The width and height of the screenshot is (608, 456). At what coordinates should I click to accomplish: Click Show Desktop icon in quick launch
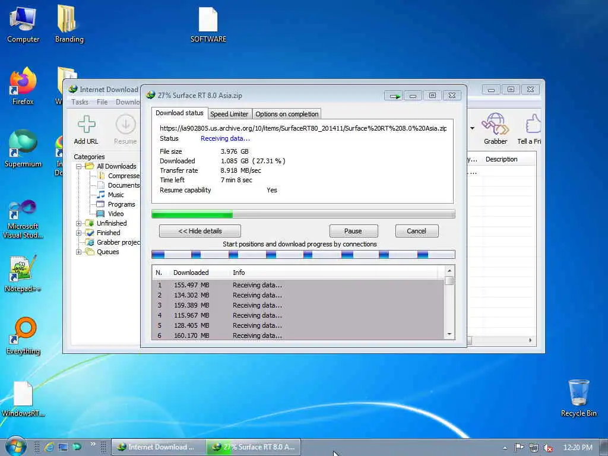[63, 447]
